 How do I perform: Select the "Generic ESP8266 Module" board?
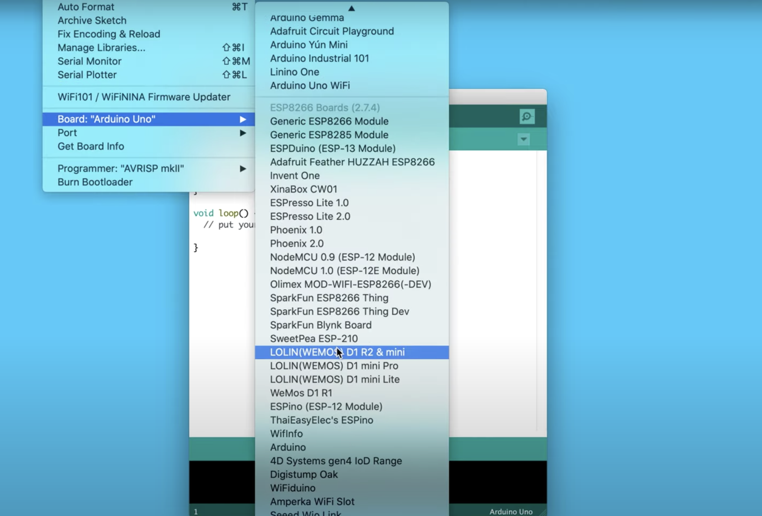pos(329,121)
